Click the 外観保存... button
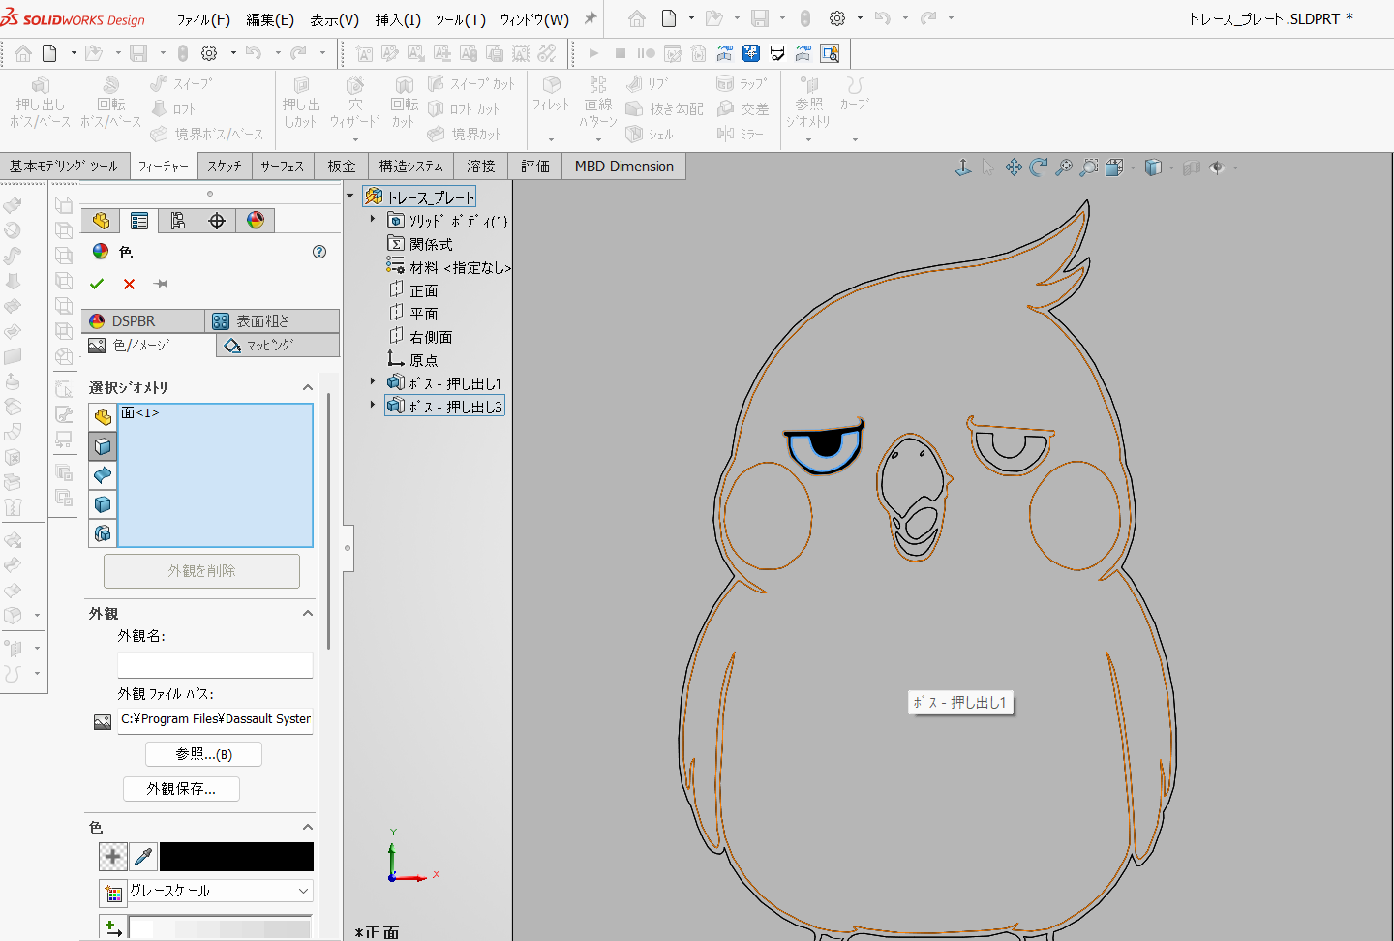This screenshot has height=941, width=1394. click(x=181, y=789)
